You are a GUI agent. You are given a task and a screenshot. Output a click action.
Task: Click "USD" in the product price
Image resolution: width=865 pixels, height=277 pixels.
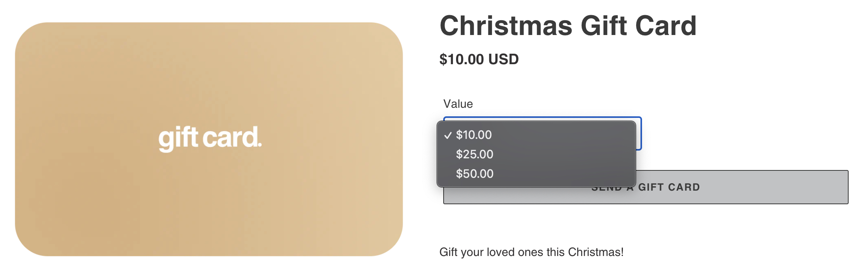pos(503,60)
